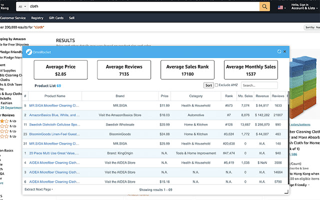Click the OmniRocket rocket logo icon

pos(29,52)
